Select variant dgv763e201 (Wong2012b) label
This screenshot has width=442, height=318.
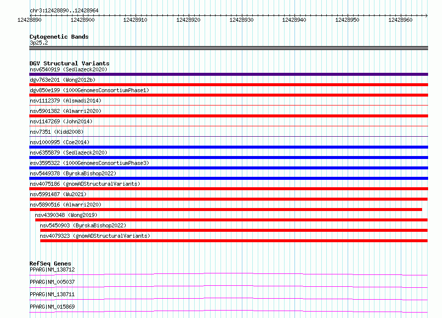(63, 80)
